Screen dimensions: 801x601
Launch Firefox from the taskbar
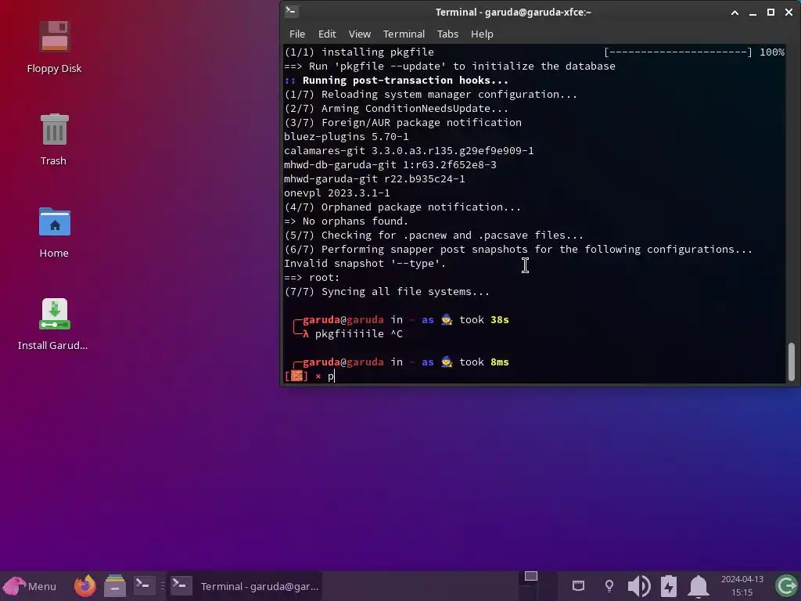(84, 585)
